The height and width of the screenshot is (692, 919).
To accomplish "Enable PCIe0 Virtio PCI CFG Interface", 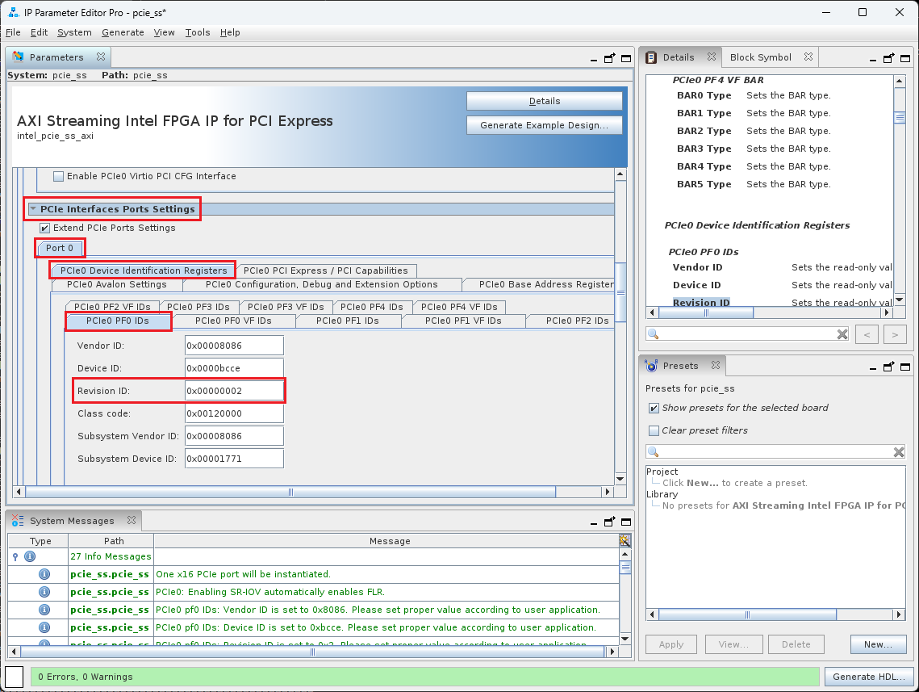I will coord(58,176).
